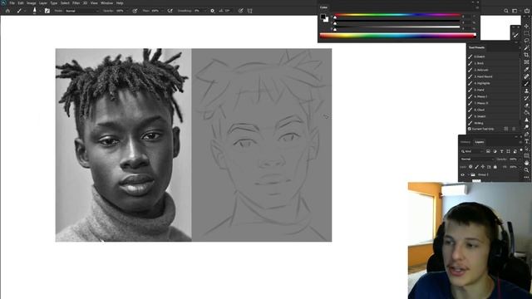Open the tool preset picker dropdown
The image size is (532, 299).
pos(25,11)
